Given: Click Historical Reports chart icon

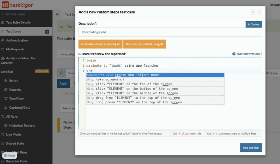Looking at the screenshot, I should click(6, 125).
